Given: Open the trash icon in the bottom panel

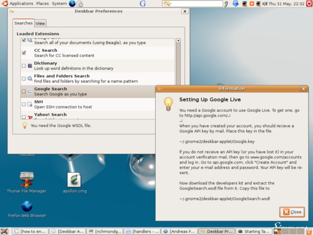Looking at the screenshot, I should click(309, 231).
